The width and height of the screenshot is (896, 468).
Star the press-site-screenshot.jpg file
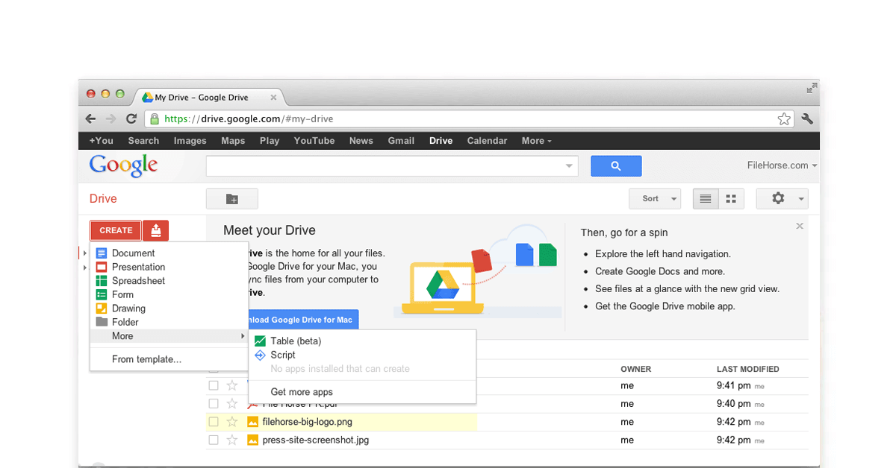point(231,440)
